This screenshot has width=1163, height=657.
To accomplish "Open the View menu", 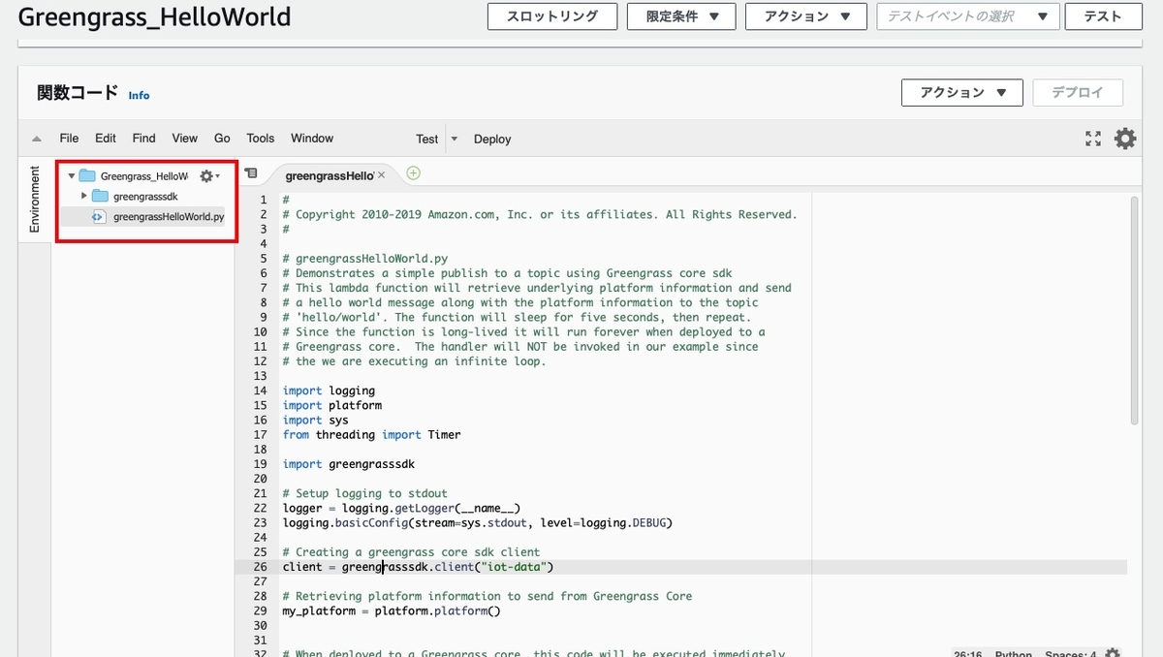I will [184, 139].
